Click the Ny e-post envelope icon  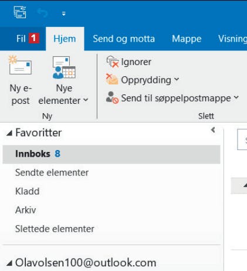21,65
